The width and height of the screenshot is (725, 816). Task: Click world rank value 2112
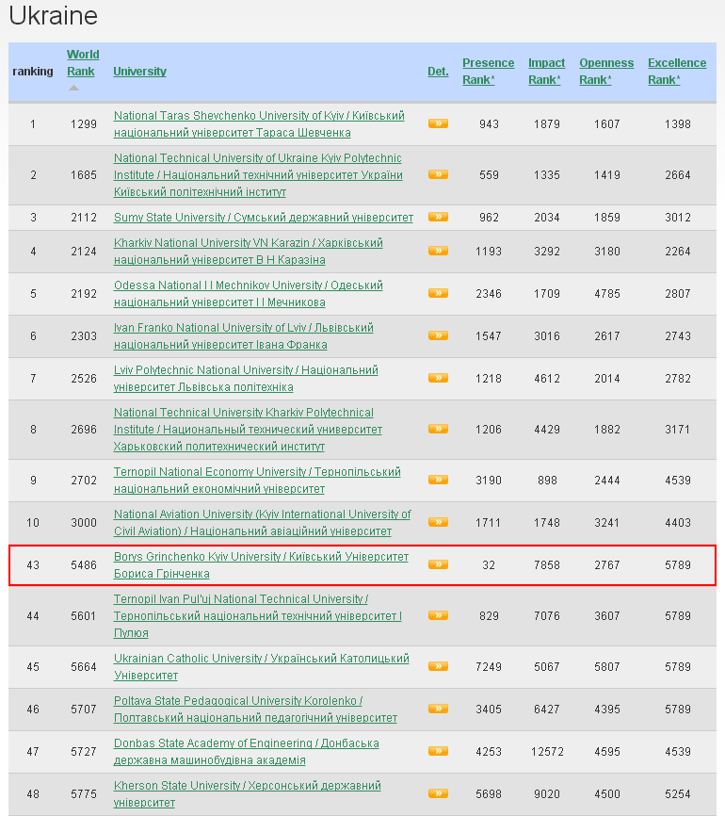[x=84, y=217]
